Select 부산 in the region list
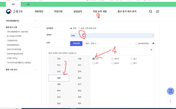 point(59,65)
